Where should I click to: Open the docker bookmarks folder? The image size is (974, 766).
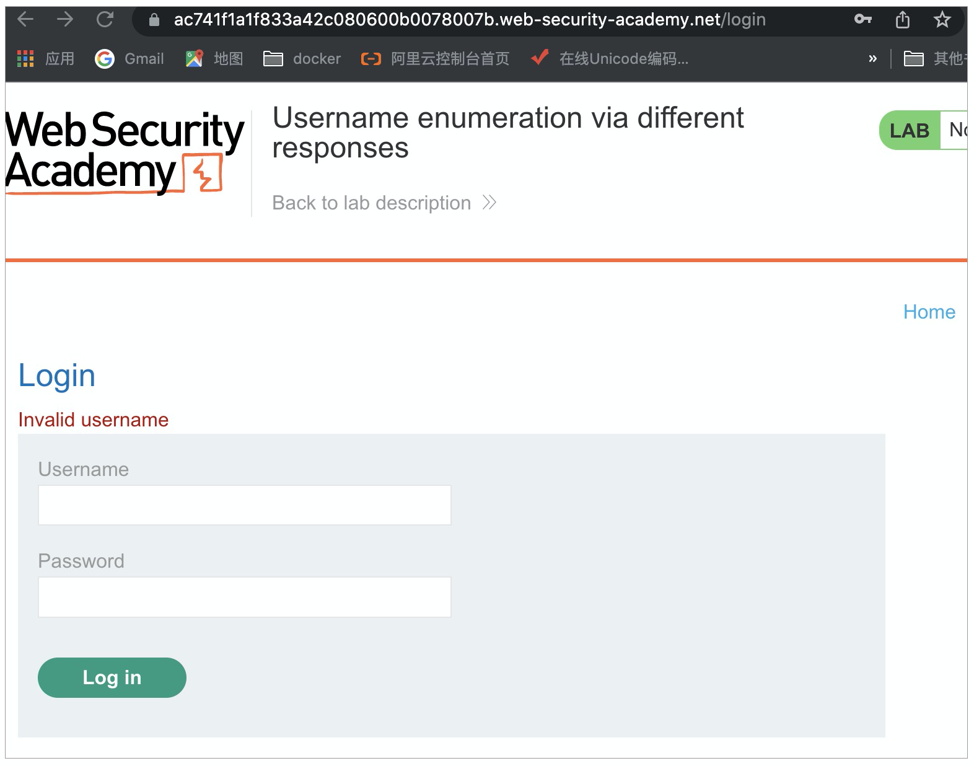[302, 59]
